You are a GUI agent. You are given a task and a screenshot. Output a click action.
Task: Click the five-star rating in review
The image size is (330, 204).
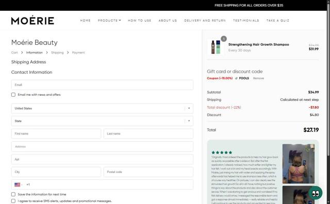click(x=222, y=152)
